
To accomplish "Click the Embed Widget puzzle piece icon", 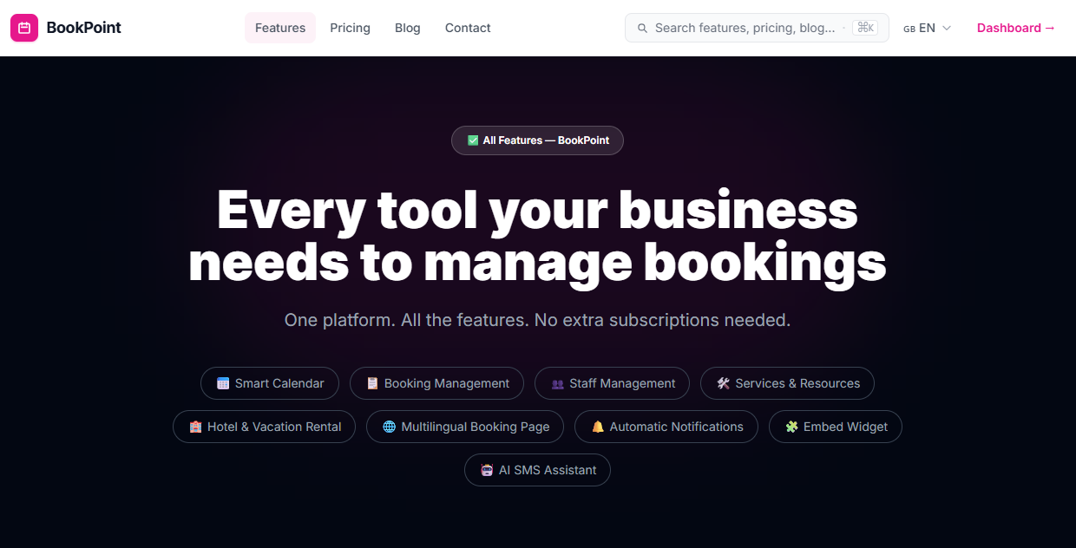I will [791, 427].
